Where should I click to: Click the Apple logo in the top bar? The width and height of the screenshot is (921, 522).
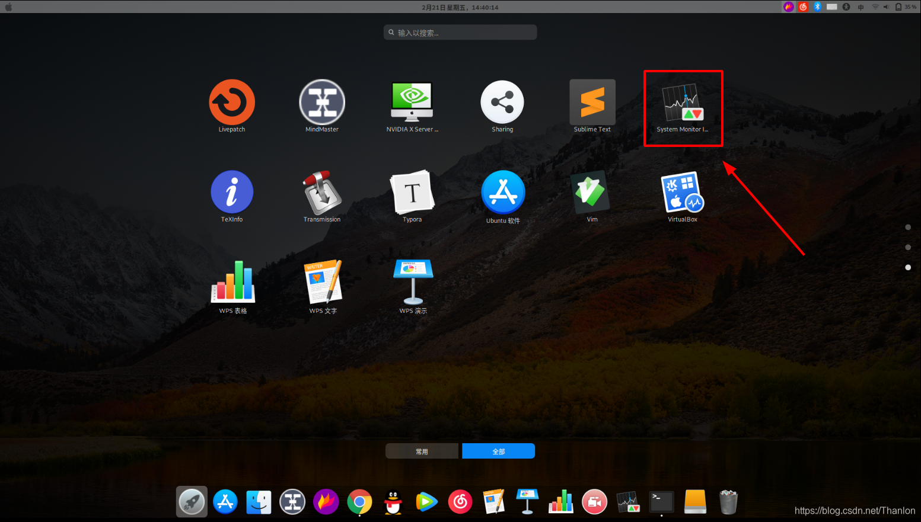point(8,7)
